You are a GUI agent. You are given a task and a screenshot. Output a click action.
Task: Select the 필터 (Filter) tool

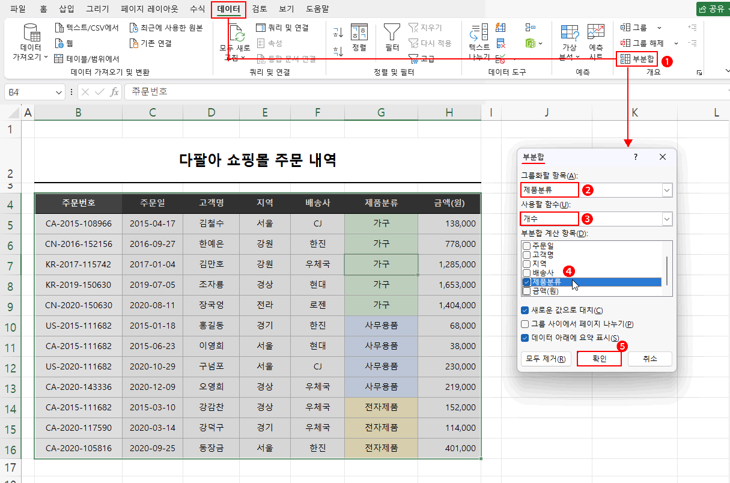pos(391,36)
